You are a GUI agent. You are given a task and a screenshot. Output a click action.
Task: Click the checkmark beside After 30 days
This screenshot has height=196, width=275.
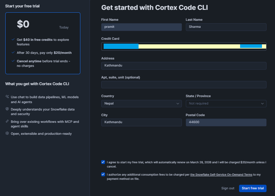click(13, 52)
